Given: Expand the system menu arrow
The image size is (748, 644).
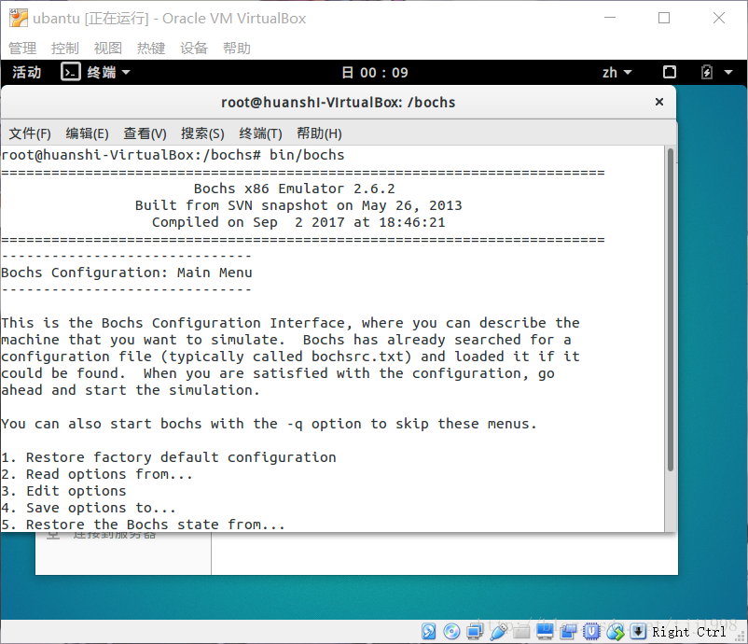Looking at the screenshot, I should coord(728,72).
